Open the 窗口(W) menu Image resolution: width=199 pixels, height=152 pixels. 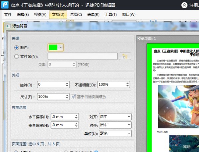(129, 15)
